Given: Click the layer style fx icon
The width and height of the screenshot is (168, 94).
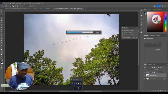Looking at the screenshot, I should (x=153, y=91).
